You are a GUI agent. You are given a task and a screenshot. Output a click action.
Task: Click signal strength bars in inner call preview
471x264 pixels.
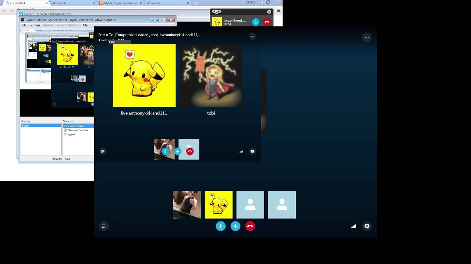coord(241,151)
